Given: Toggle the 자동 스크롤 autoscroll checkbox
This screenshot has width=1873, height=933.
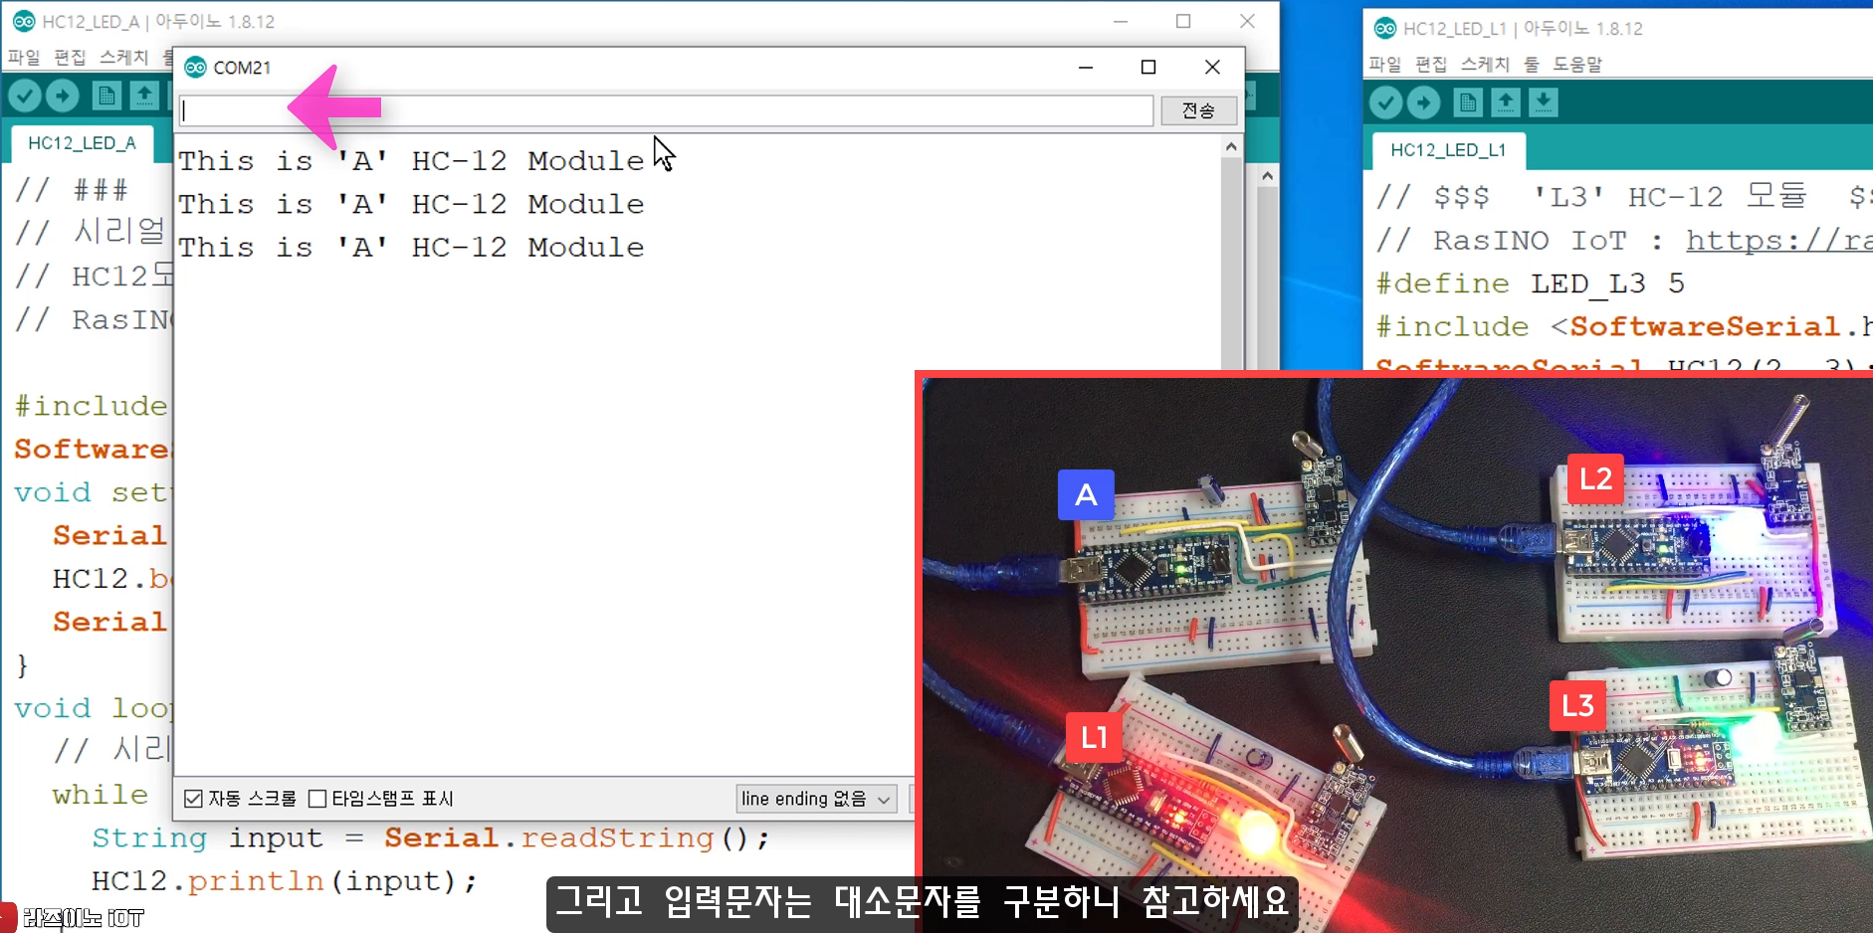Looking at the screenshot, I should [x=194, y=799].
